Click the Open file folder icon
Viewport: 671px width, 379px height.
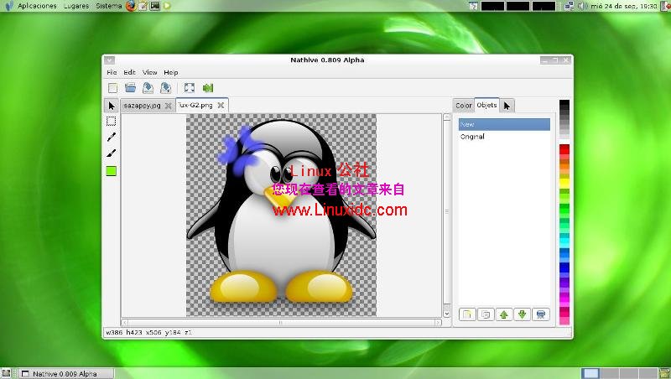(130, 88)
